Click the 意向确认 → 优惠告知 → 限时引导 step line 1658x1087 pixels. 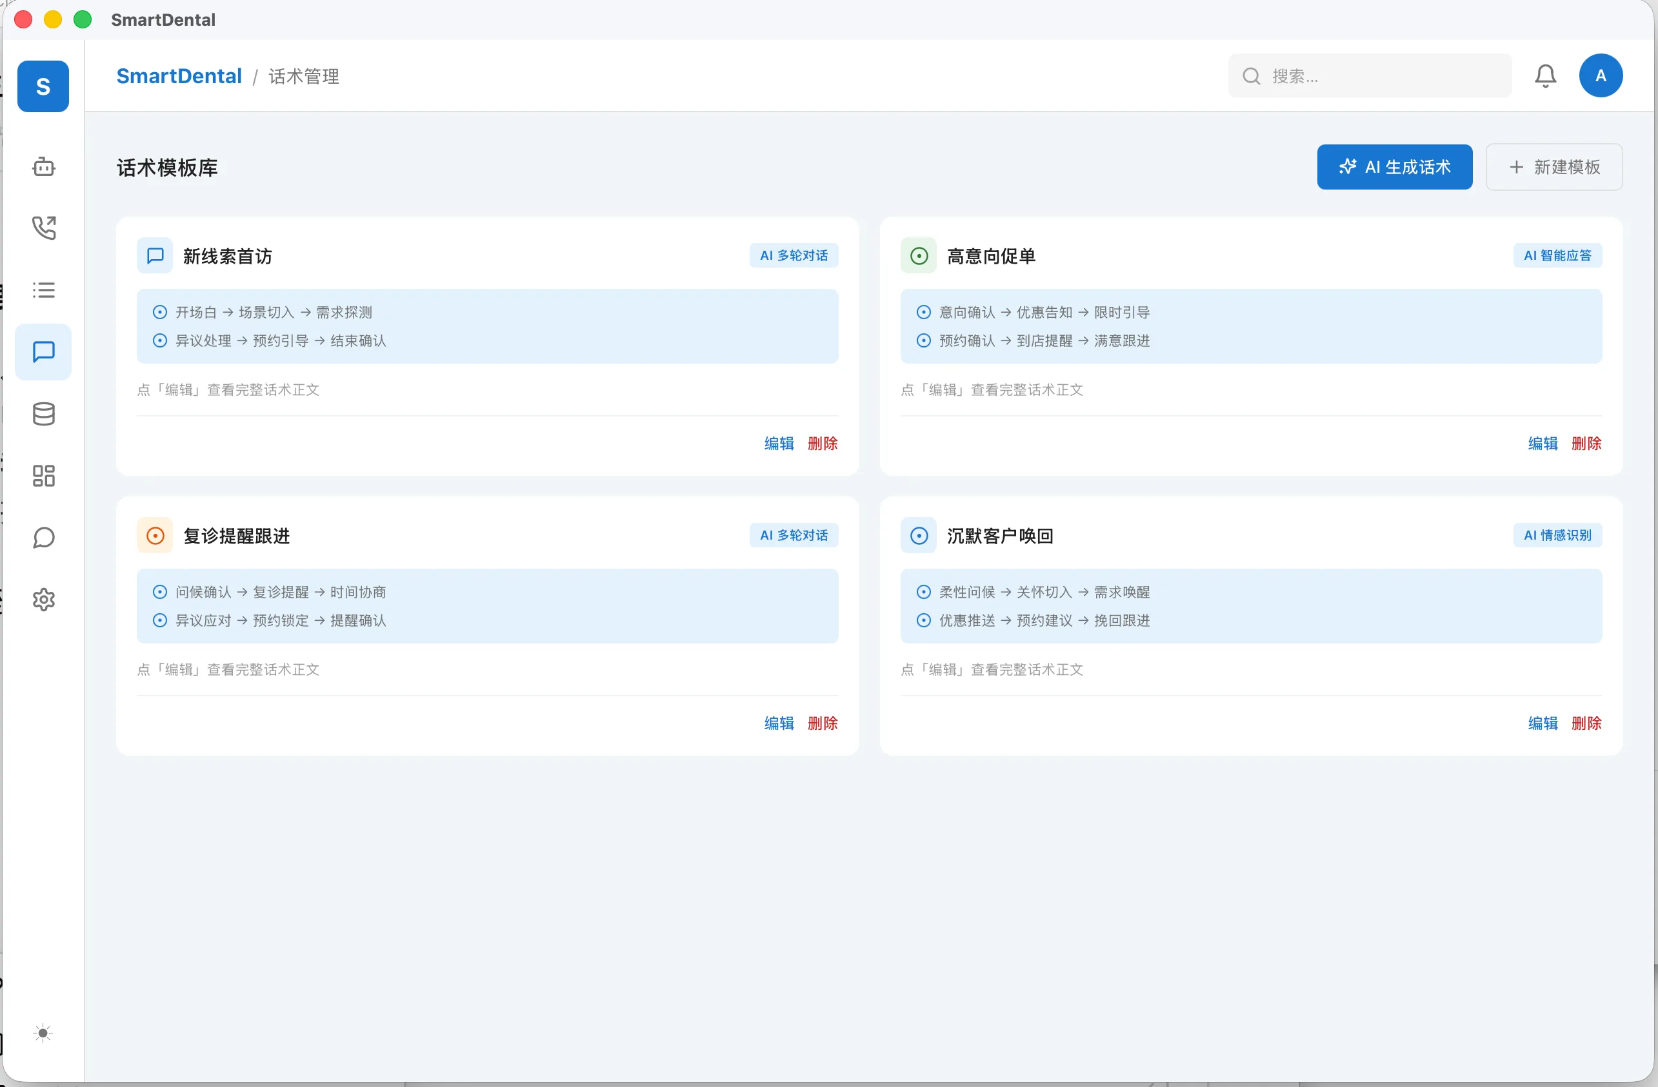pyautogui.click(x=1044, y=312)
